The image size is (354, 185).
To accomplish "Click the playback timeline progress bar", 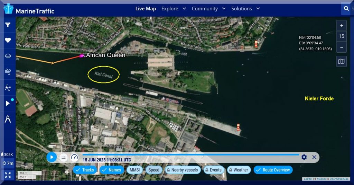I will pyautogui.click(x=190, y=155).
